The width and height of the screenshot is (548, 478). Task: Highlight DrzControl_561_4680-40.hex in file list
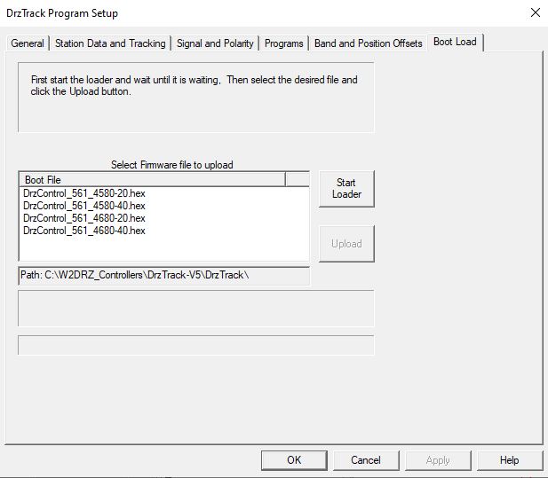click(83, 231)
